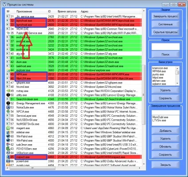Select punto.exe in the threat base list
This screenshot has width=188, height=177.
158,75
